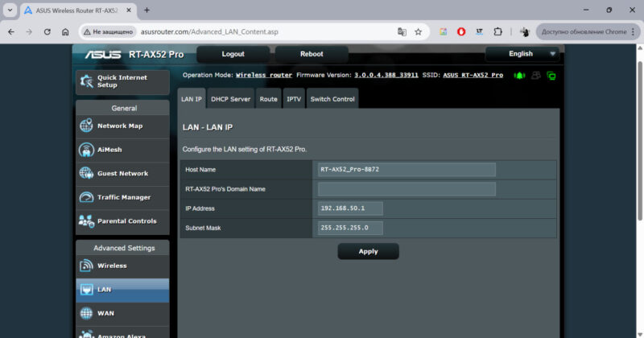Click 'Не защищено' site security chip
This screenshot has width=644, height=338.
tap(109, 31)
